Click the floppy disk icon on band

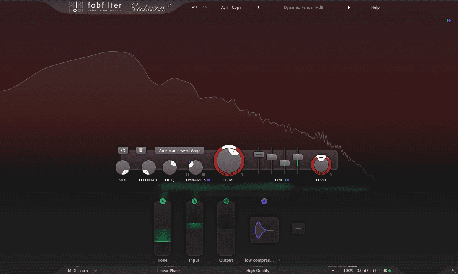click(x=141, y=150)
